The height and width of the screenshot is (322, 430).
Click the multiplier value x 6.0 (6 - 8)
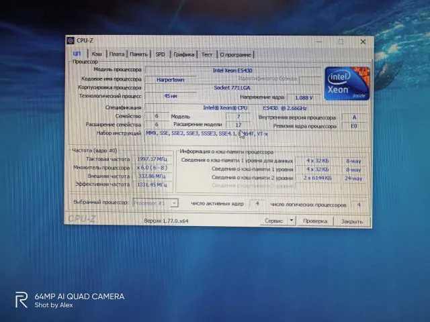coord(153,168)
